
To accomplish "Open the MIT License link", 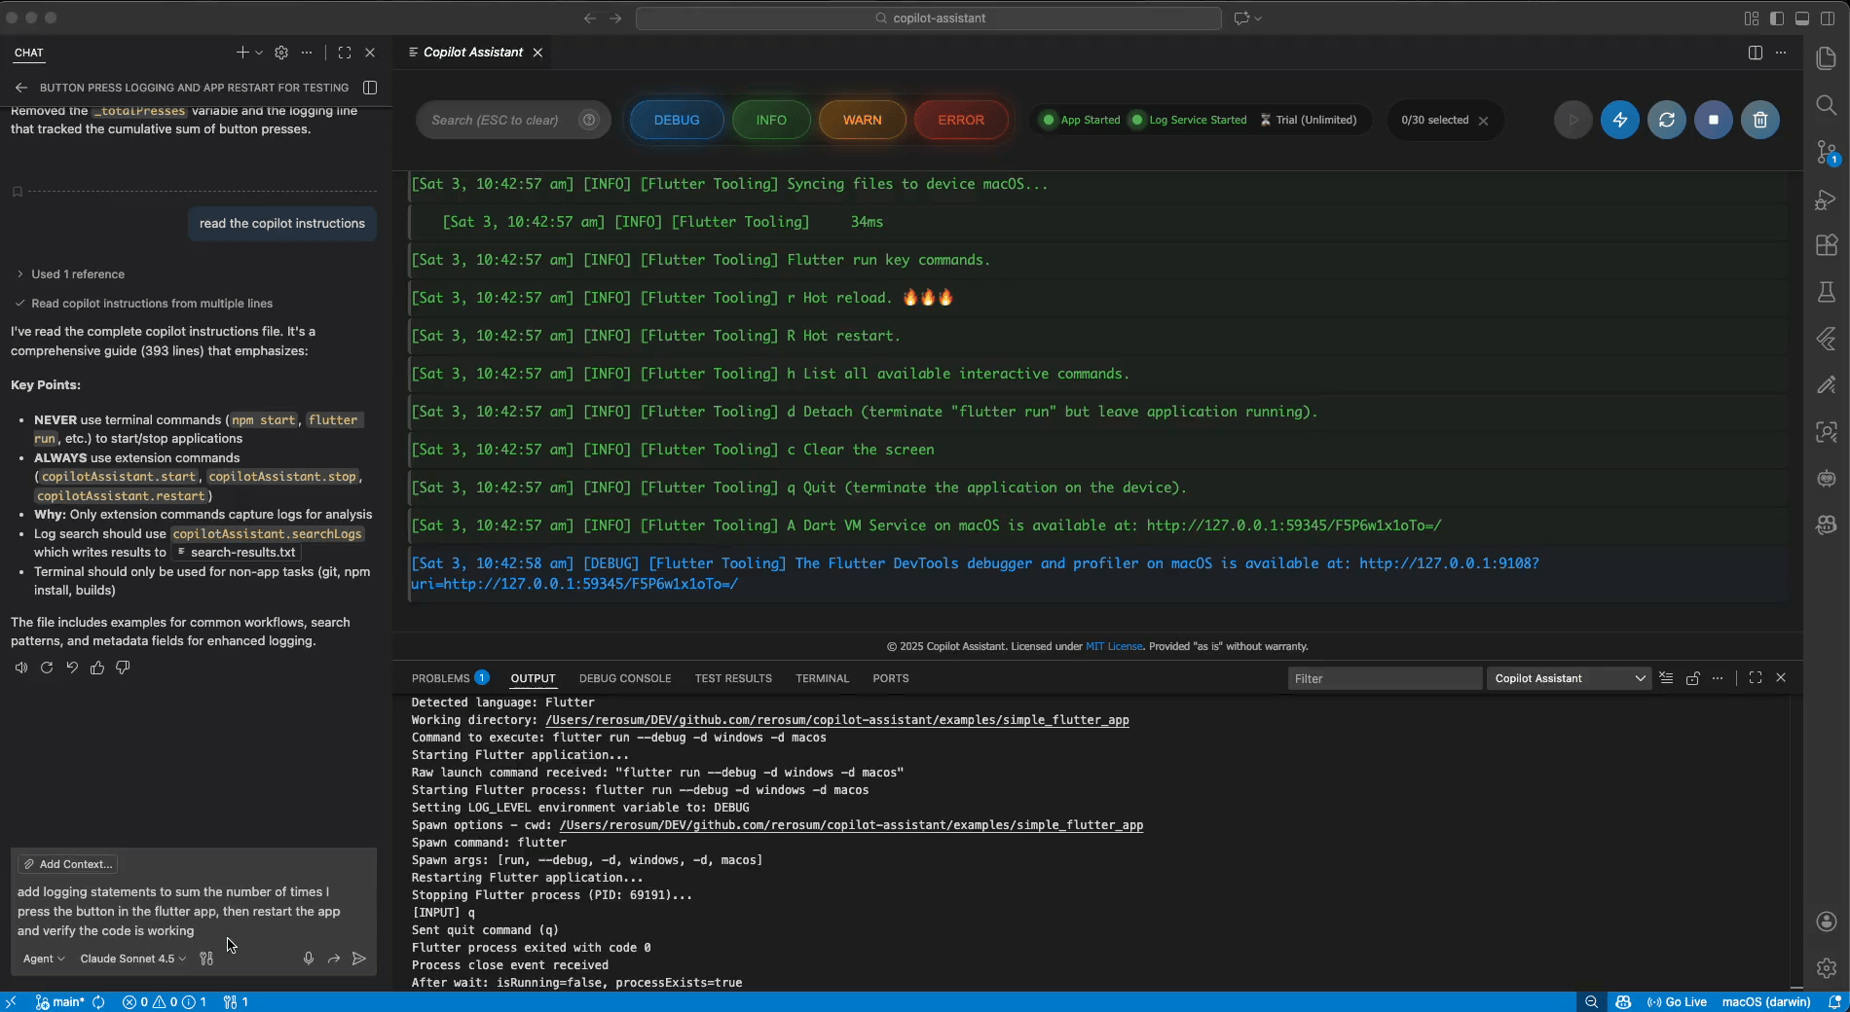I will 1115,646.
